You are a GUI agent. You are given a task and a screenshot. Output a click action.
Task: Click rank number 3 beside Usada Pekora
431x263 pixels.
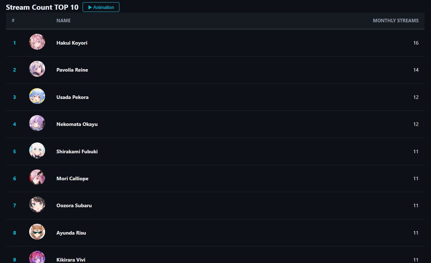pyautogui.click(x=14, y=98)
